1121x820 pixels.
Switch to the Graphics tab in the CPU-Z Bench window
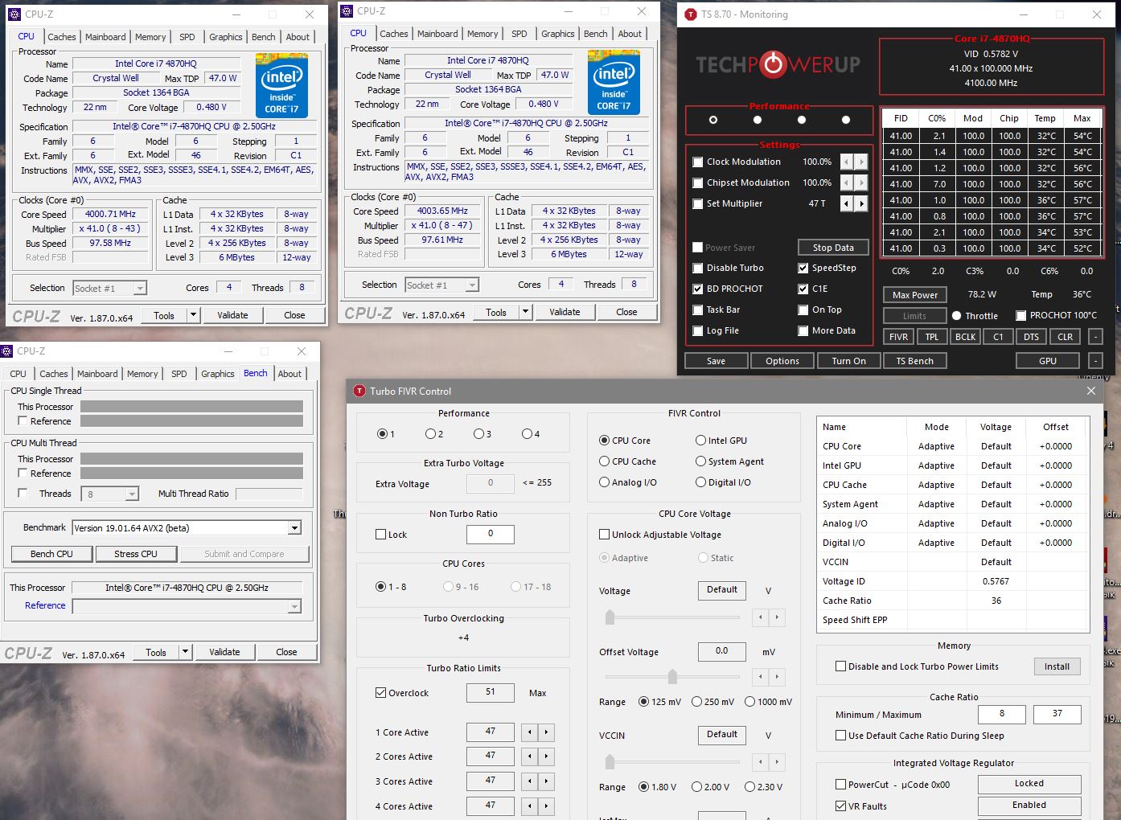pyautogui.click(x=218, y=374)
